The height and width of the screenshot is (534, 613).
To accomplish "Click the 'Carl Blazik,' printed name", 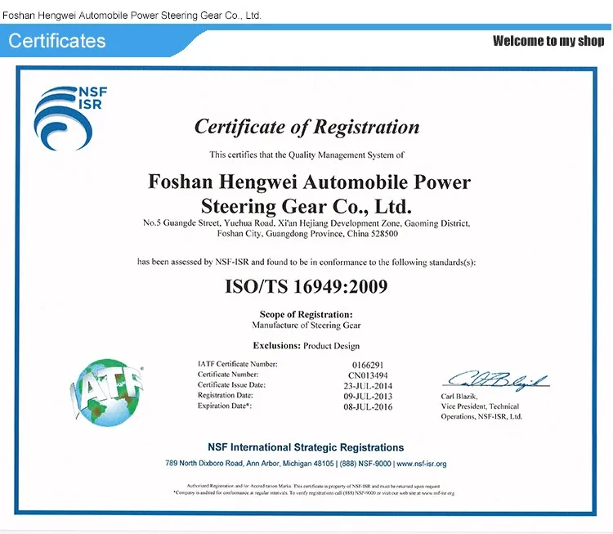I will tap(459, 397).
